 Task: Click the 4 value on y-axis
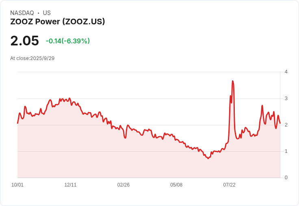[286, 72]
